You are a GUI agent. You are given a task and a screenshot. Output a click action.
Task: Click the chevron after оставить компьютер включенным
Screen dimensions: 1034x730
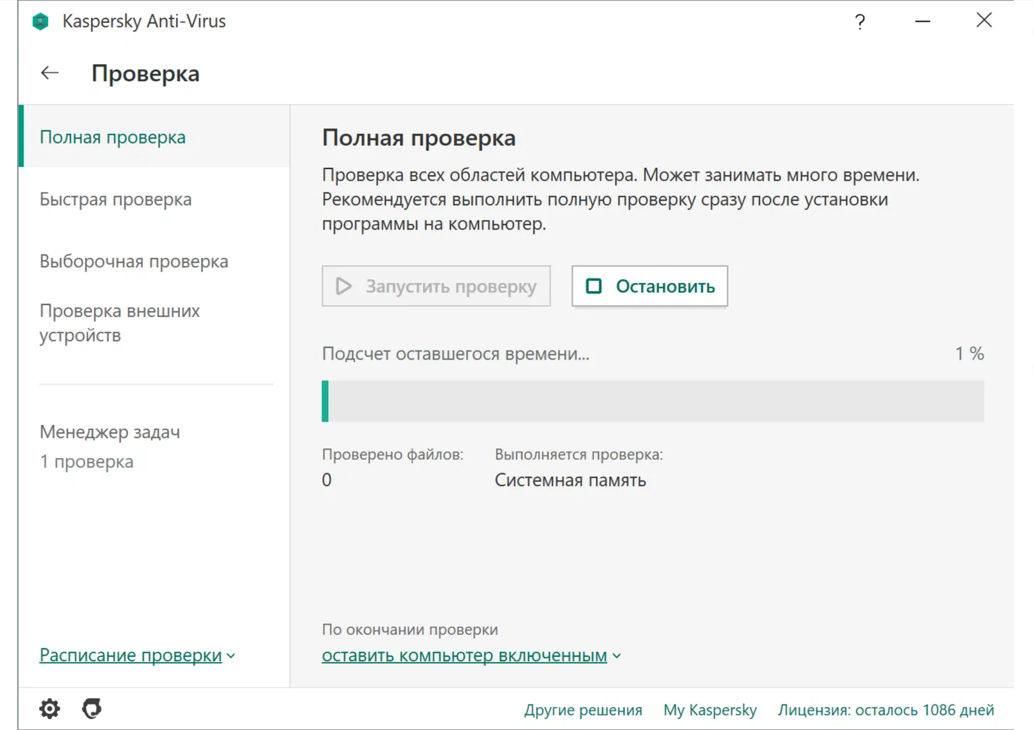click(616, 656)
